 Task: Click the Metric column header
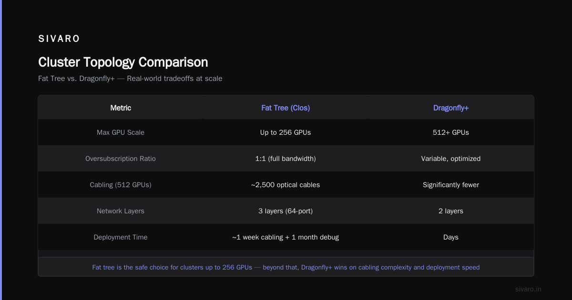121,108
